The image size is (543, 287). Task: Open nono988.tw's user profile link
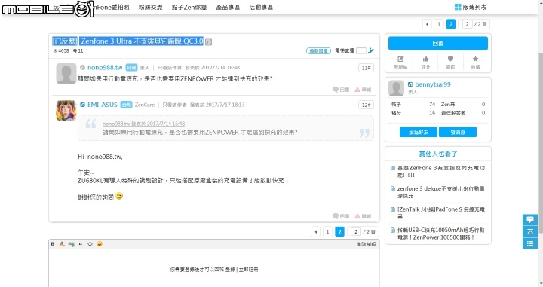pos(105,68)
